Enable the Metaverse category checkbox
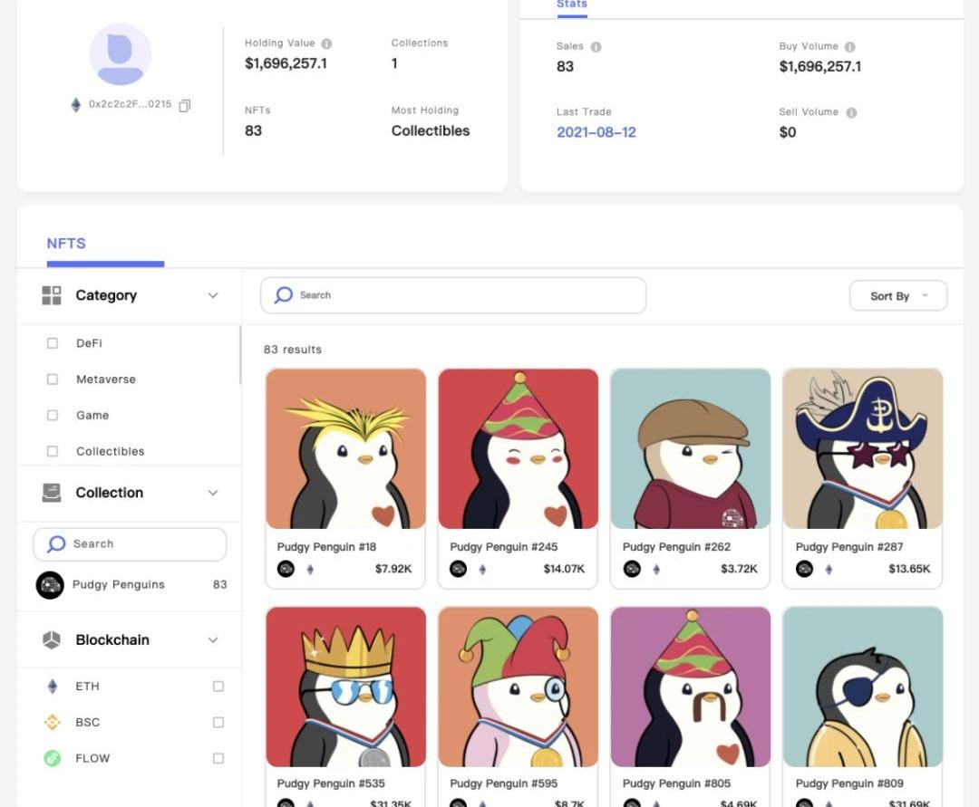 point(53,379)
